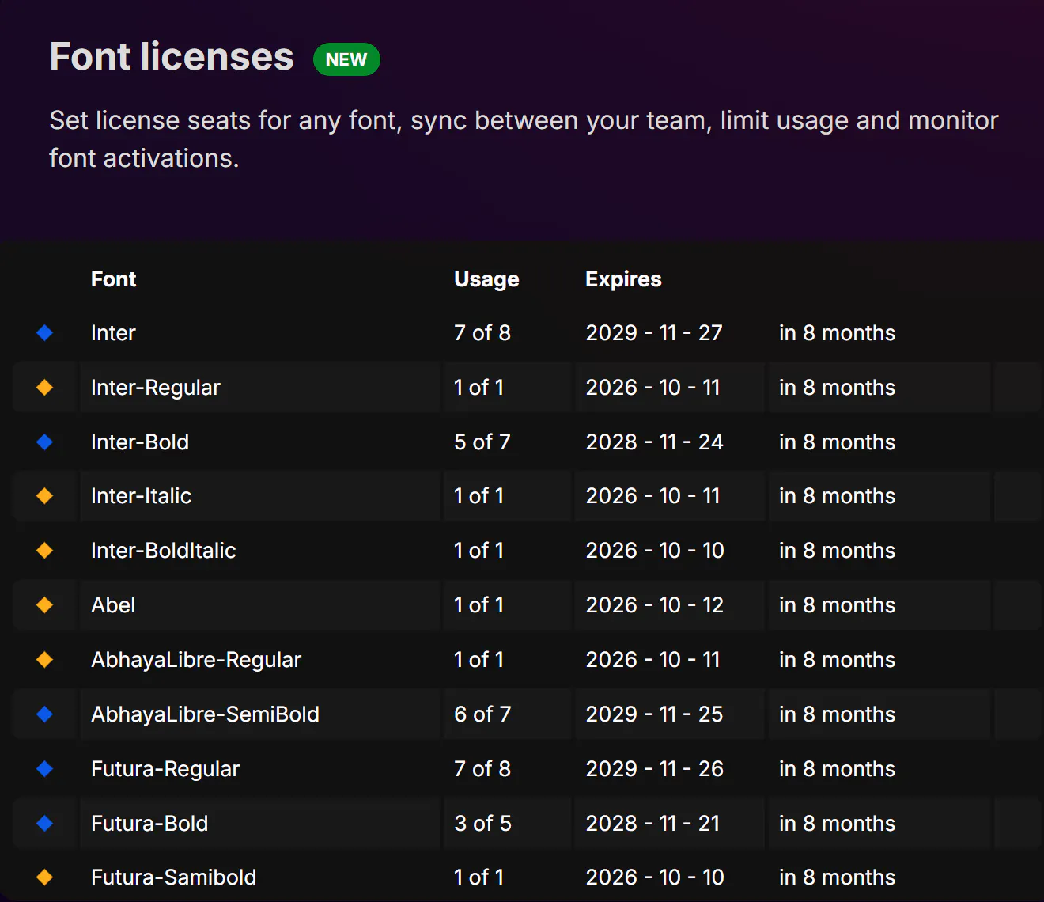
Task: Click the 7 of 8 usage for Inter
Action: click(482, 333)
